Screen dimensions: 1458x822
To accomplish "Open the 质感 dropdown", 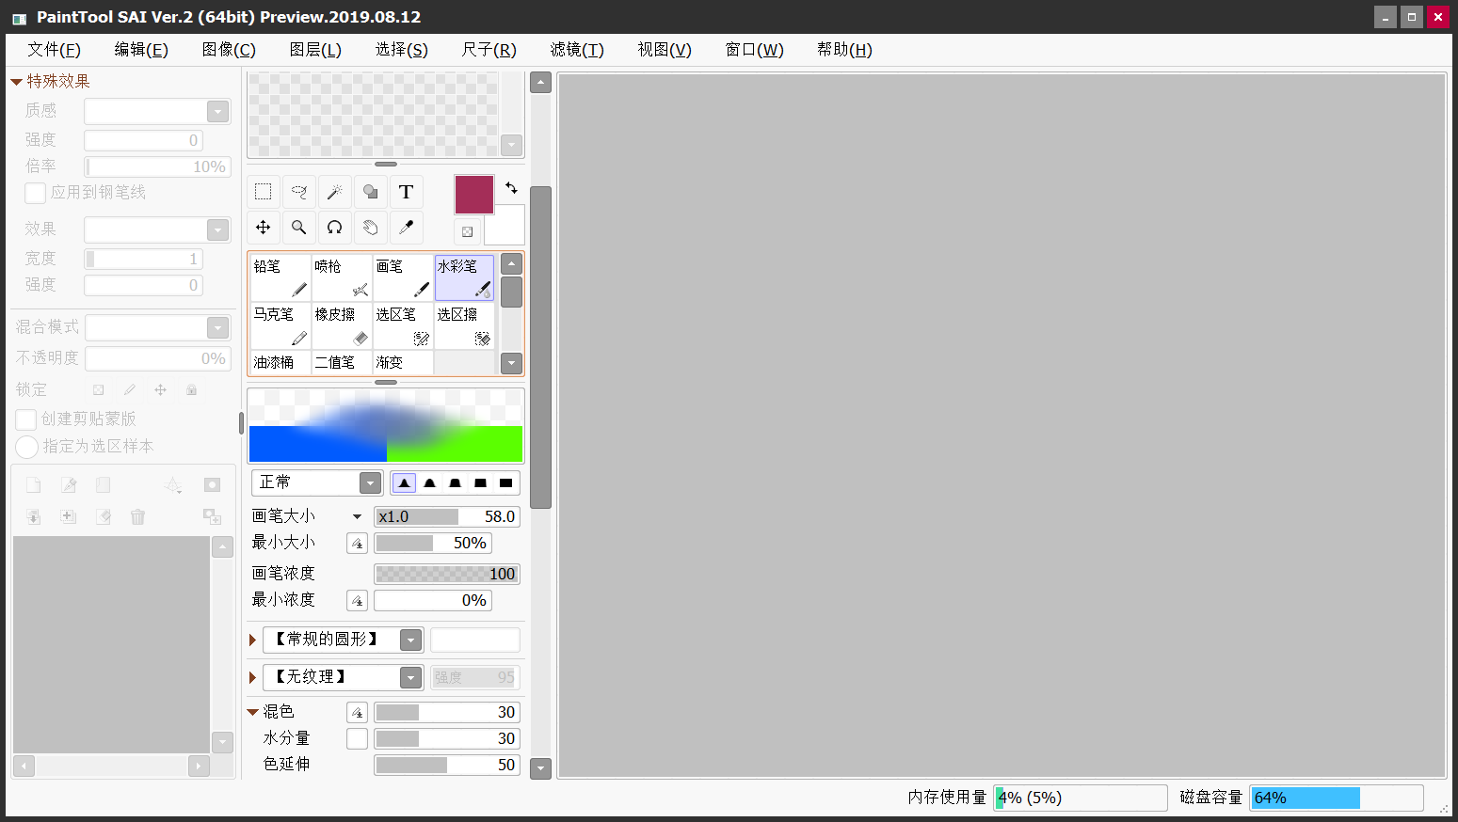I will tap(218, 111).
